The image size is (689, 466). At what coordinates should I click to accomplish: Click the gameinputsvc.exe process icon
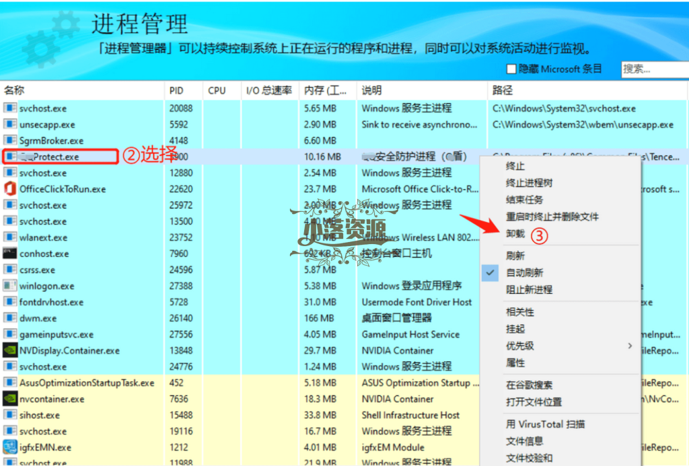point(9,334)
